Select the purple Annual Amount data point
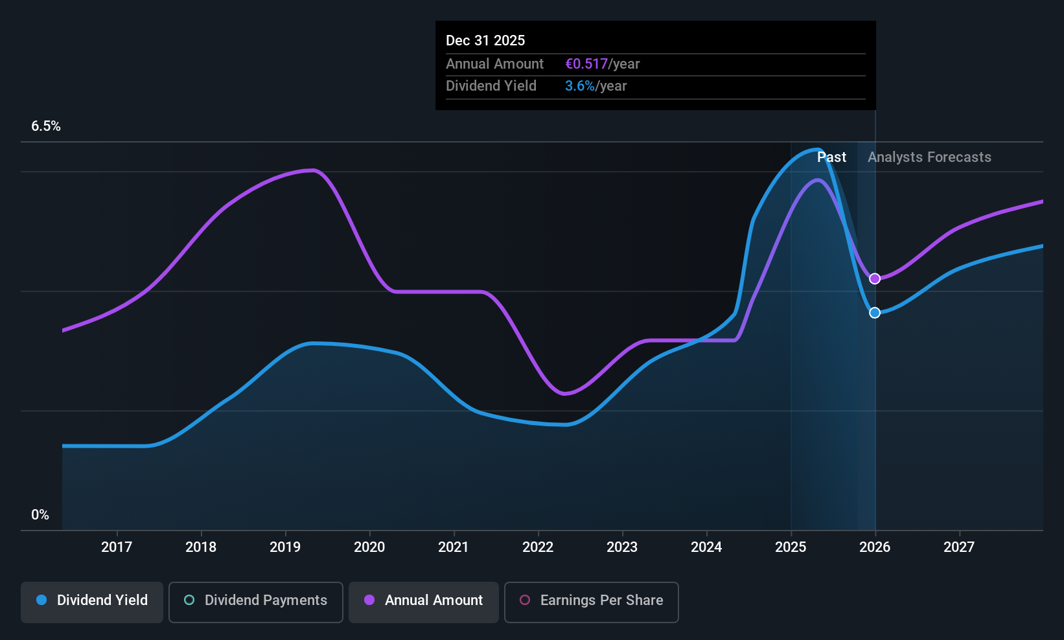This screenshot has width=1064, height=640. point(875,279)
